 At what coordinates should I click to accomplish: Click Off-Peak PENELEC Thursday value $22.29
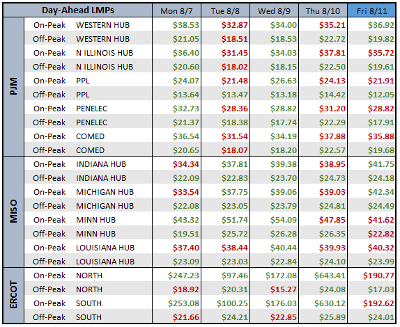point(332,122)
